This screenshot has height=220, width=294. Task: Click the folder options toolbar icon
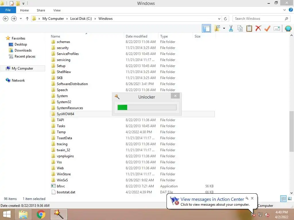[x=217, y=28]
